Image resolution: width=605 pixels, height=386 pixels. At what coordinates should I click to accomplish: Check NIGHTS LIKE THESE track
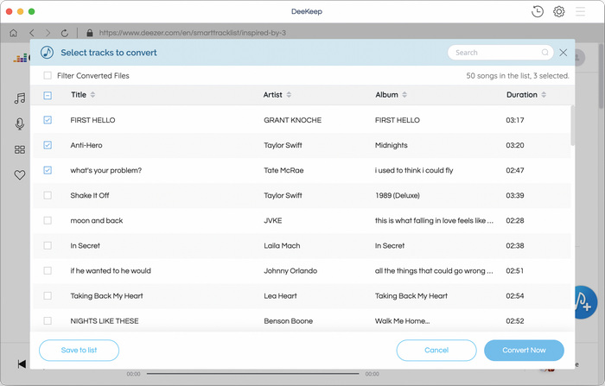click(x=48, y=320)
